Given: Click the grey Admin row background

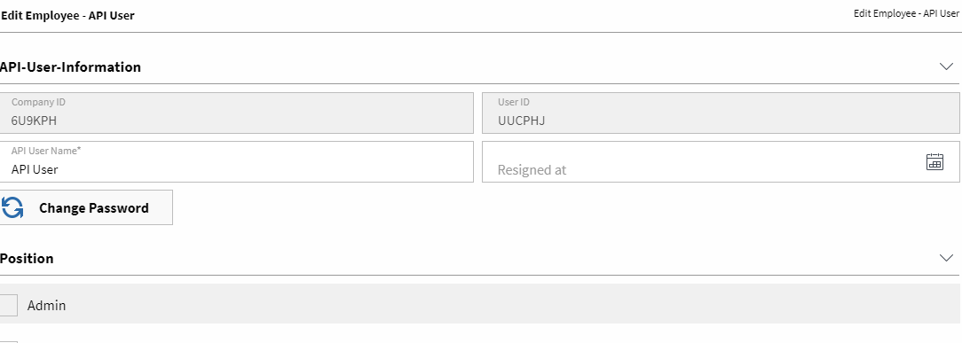Looking at the screenshot, I should pos(480,304).
